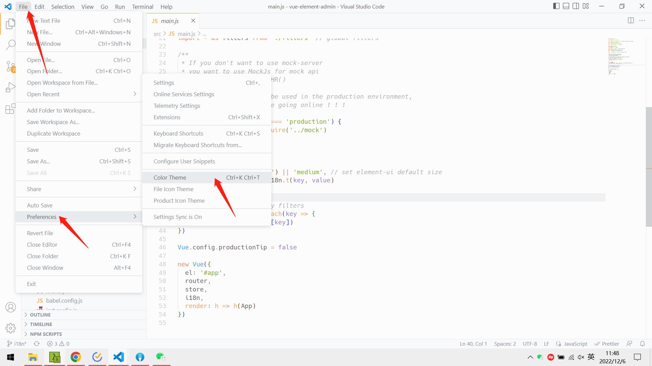
Task: Open the Extensions view icon
Action: pos(11,109)
